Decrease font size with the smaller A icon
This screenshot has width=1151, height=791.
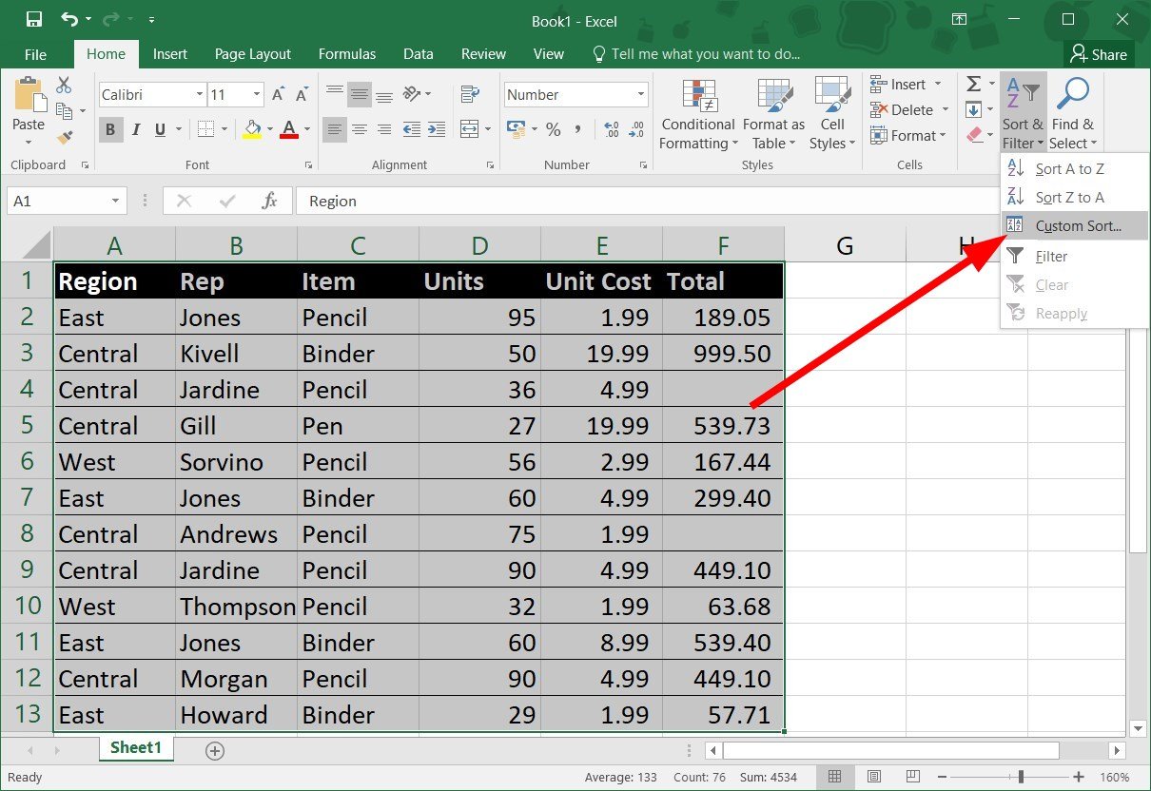coord(301,94)
